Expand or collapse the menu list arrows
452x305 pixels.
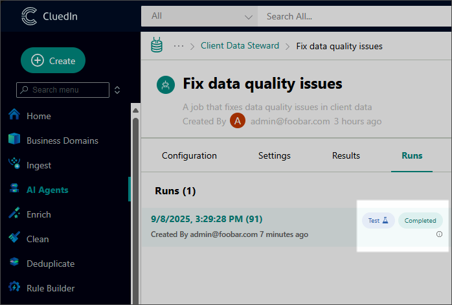[117, 90]
